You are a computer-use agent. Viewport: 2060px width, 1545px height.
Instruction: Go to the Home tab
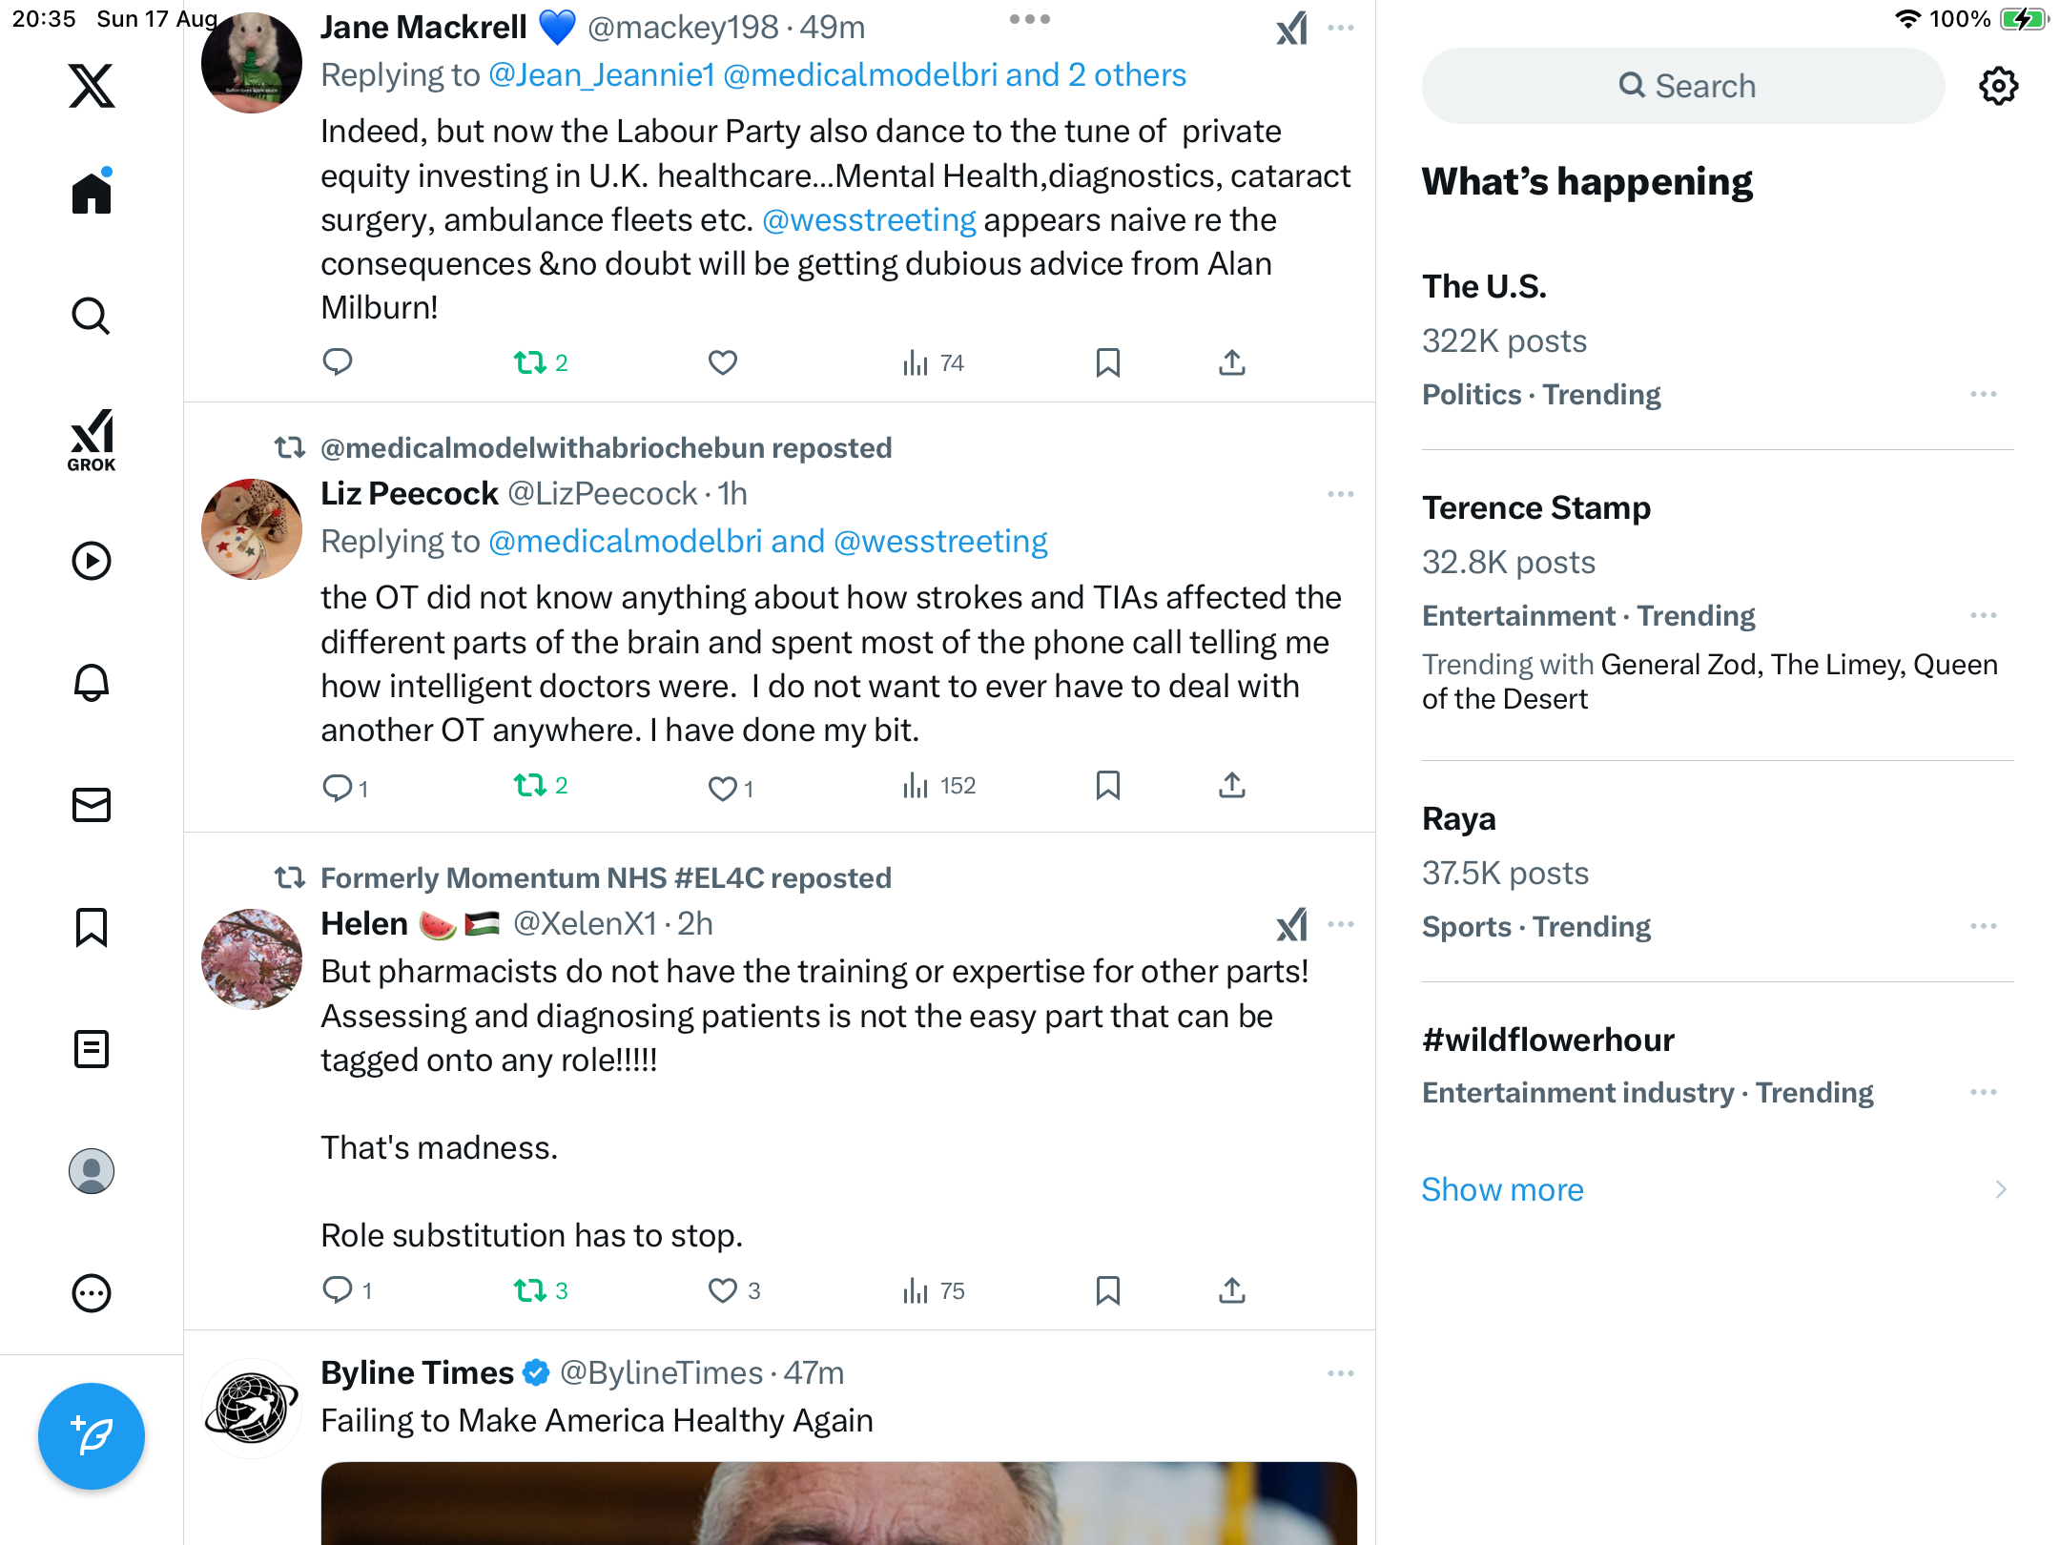(x=92, y=192)
